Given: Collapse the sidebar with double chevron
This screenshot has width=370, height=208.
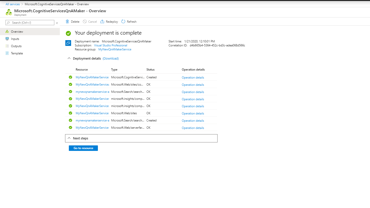Looking at the screenshot, I should pos(57,23).
